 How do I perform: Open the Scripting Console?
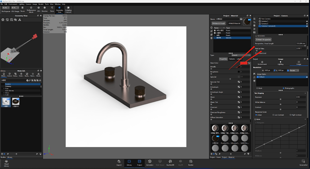pos(68,9)
